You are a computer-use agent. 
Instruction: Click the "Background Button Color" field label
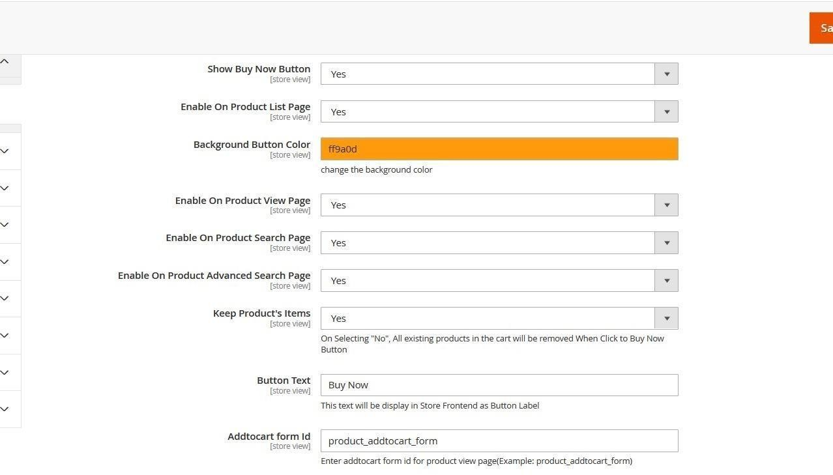252,145
